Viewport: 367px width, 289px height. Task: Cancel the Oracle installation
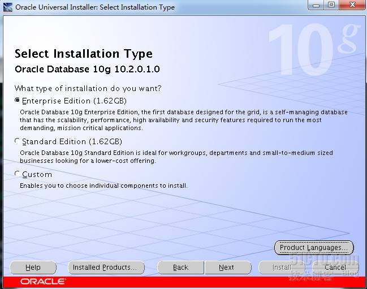tap(335, 268)
